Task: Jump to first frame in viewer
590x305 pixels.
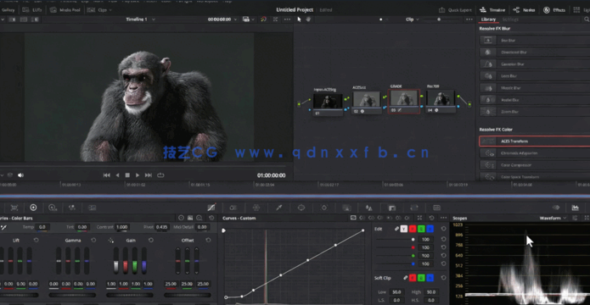Action: tap(106, 175)
